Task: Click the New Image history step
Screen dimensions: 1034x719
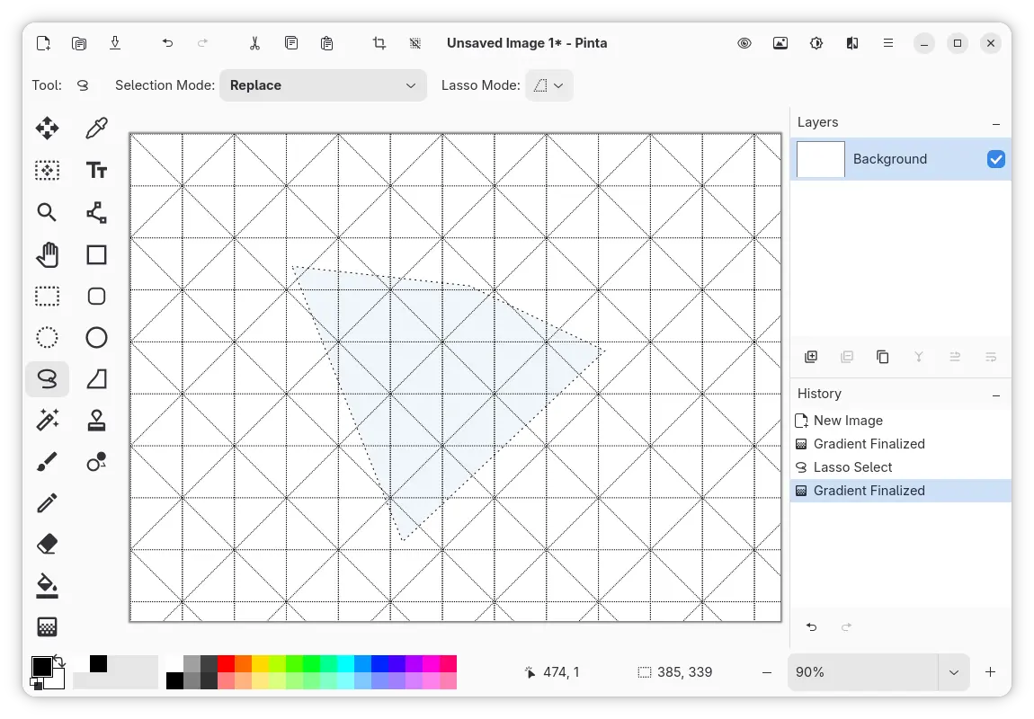Action: pyautogui.click(x=848, y=421)
